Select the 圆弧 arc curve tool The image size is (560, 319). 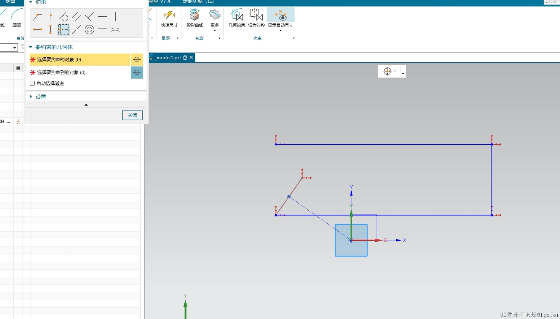pyautogui.click(x=17, y=18)
